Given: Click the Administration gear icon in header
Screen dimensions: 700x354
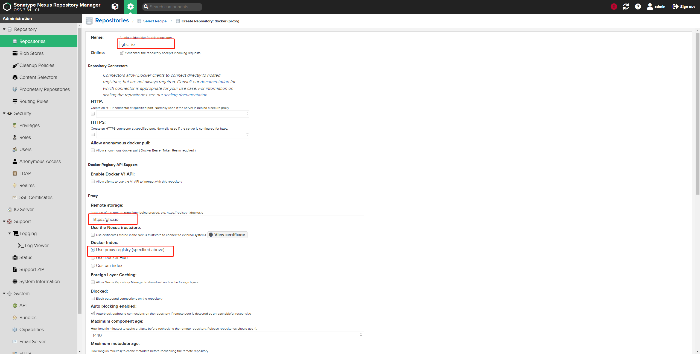Looking at the screenshot, I should (130, 7).
